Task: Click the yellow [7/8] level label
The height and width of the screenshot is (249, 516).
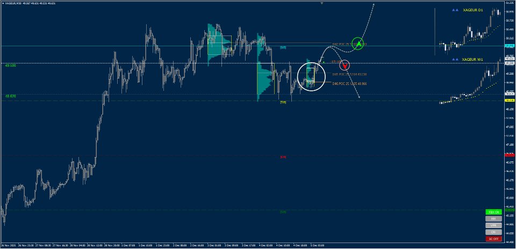Action: [283, 102]
